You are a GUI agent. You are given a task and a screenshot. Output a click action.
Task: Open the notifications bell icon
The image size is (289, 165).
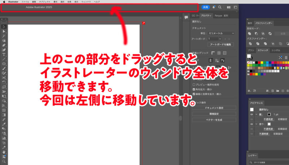tap(213, 7)
